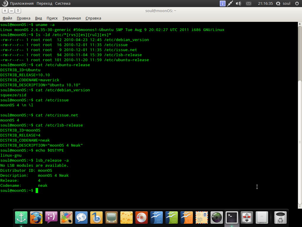Click 'No LSB modules are available.' line
The width and height of the screenshot is (302, 227).
pyautogui.click(x=34, y=165)
